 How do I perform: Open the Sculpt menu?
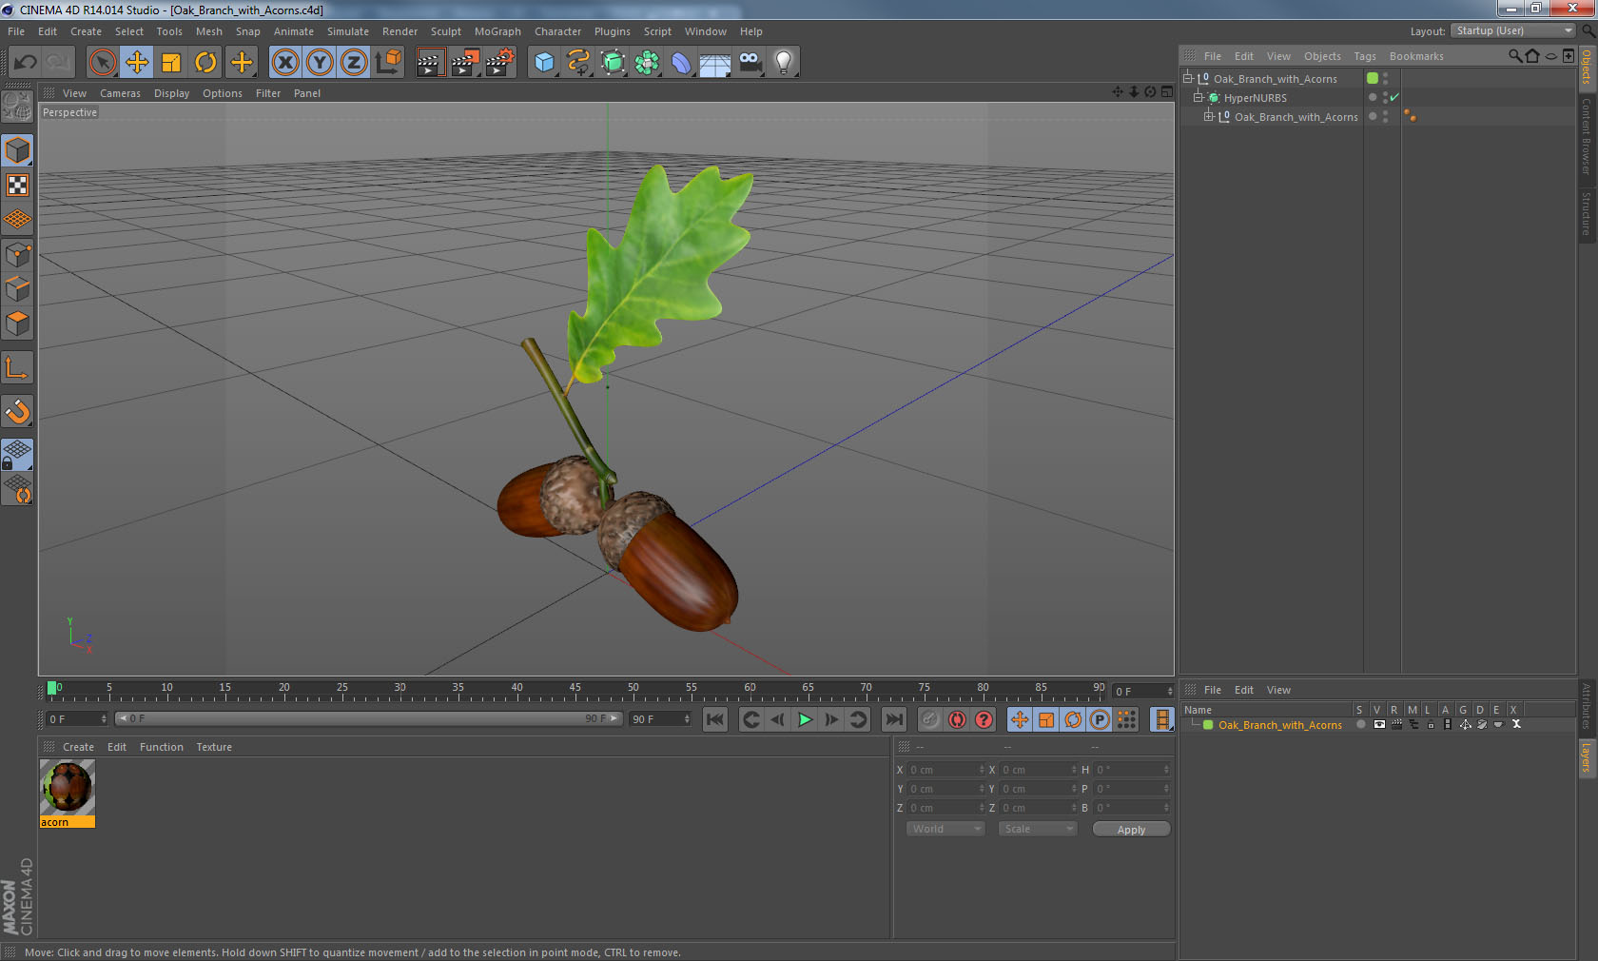(445, 31)
